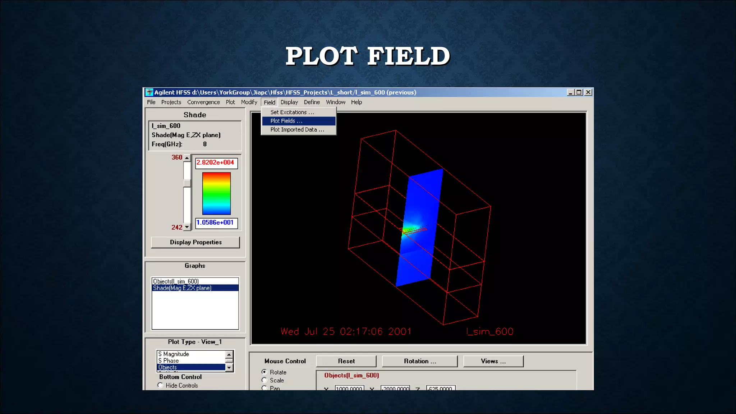This screenshot has width=736, height=414.
Task: Open the Display menu
Action: (x=289, y=102)
